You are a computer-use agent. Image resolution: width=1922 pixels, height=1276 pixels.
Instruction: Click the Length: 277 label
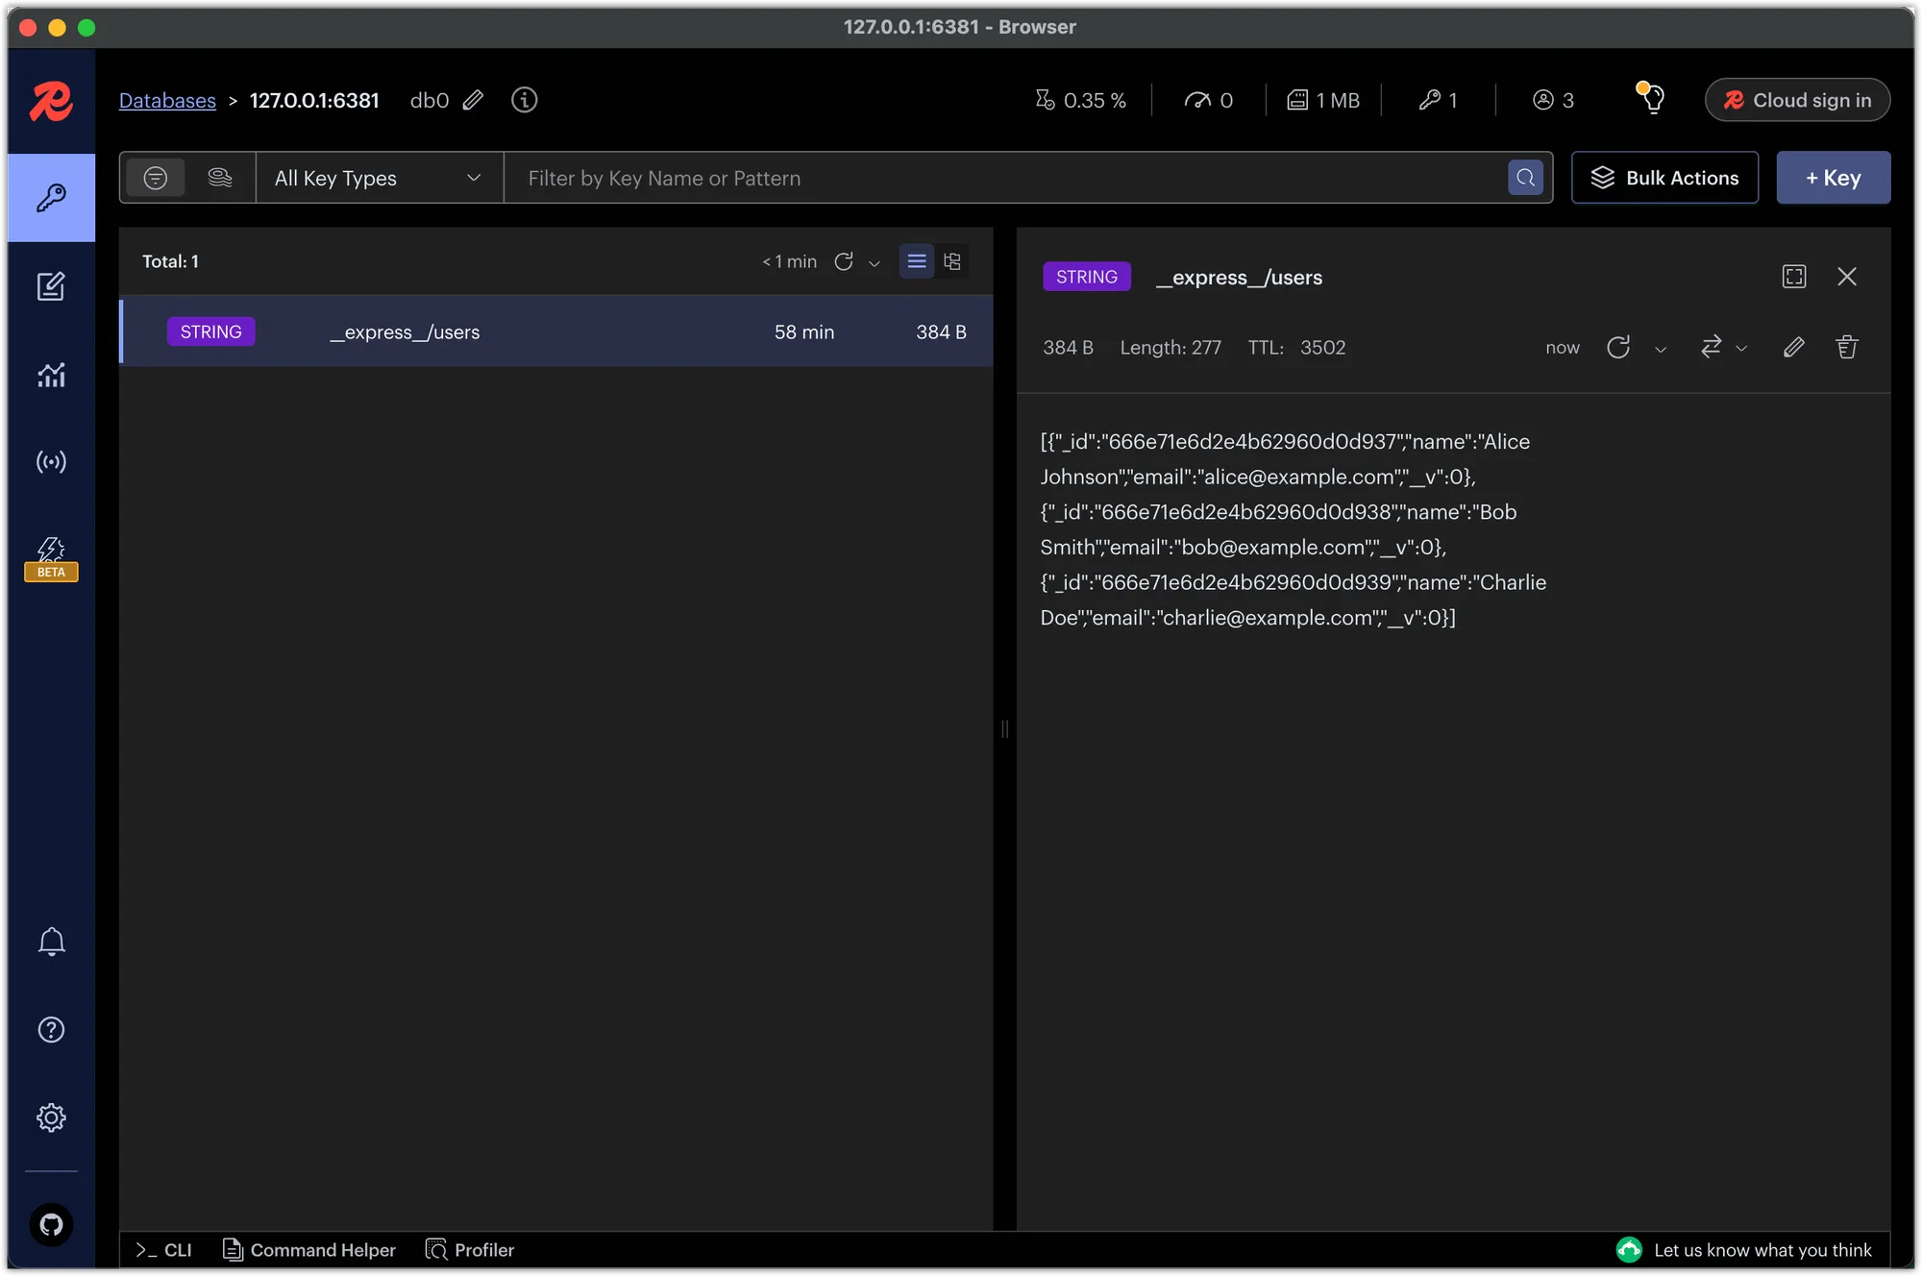(x=1170, y=348)
